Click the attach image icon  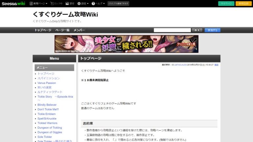pos(67,4)
